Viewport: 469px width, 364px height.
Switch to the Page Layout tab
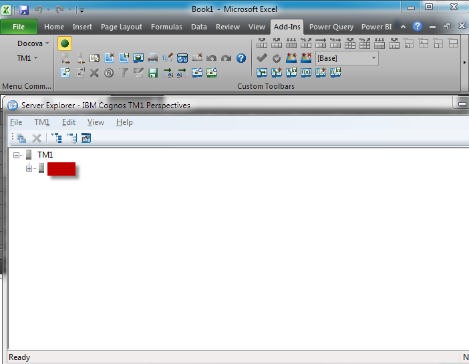(122, 27)
